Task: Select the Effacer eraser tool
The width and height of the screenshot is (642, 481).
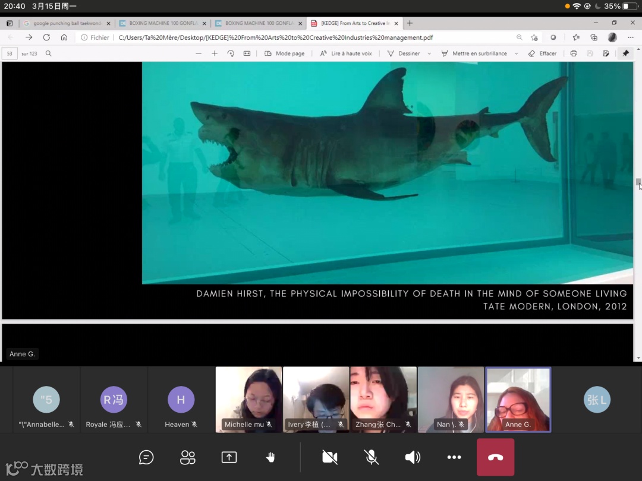Action: pos(543,53)
